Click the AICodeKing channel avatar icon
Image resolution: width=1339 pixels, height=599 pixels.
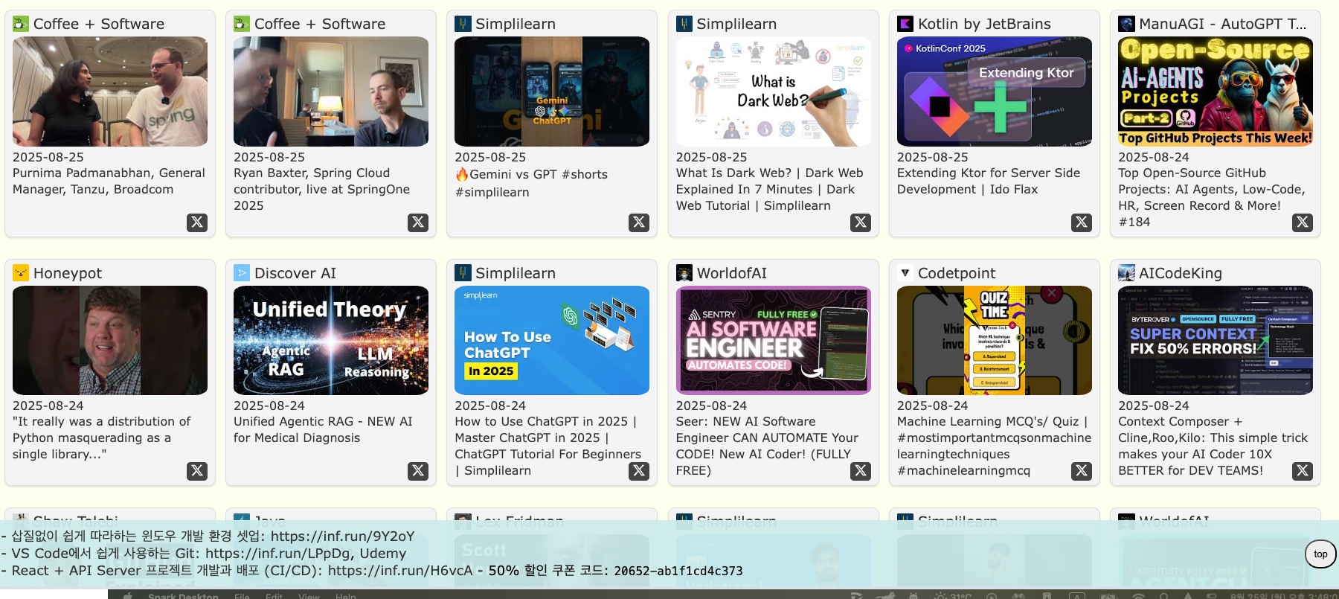[x=1126, y=273]
